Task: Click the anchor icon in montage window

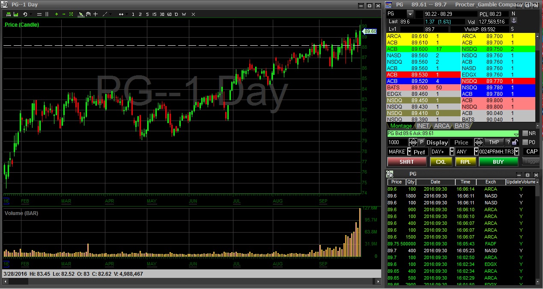Action: click(514, 21)
